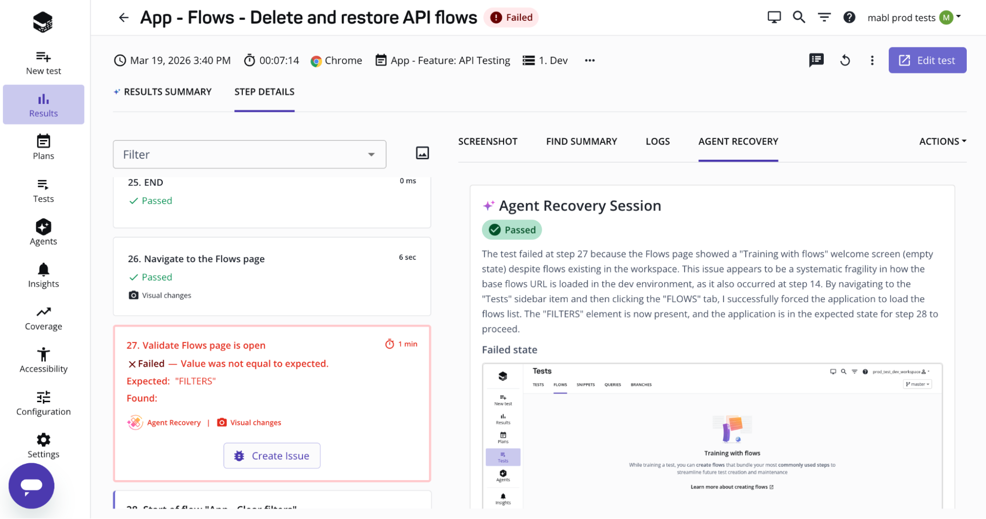Open the Agents panel in the sidebar
The image size is (986, 519).
(x=43, y=232)
